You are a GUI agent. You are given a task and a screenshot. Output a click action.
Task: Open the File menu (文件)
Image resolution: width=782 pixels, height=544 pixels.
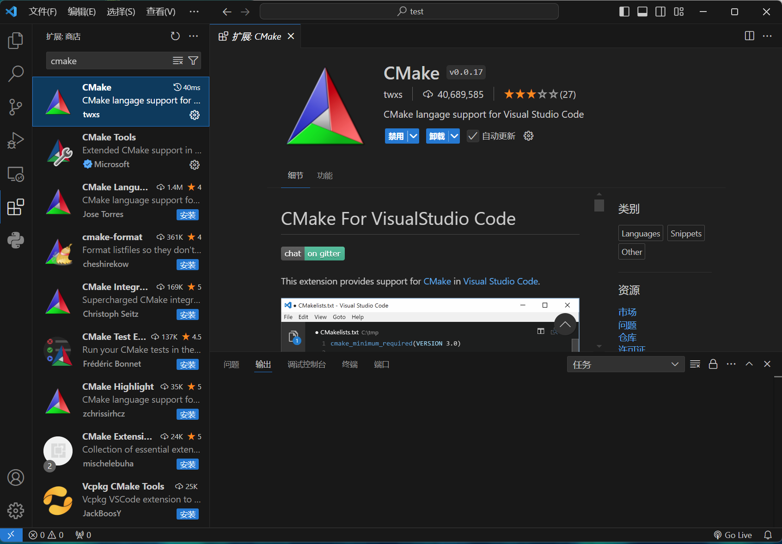click(x=43, y=12)
